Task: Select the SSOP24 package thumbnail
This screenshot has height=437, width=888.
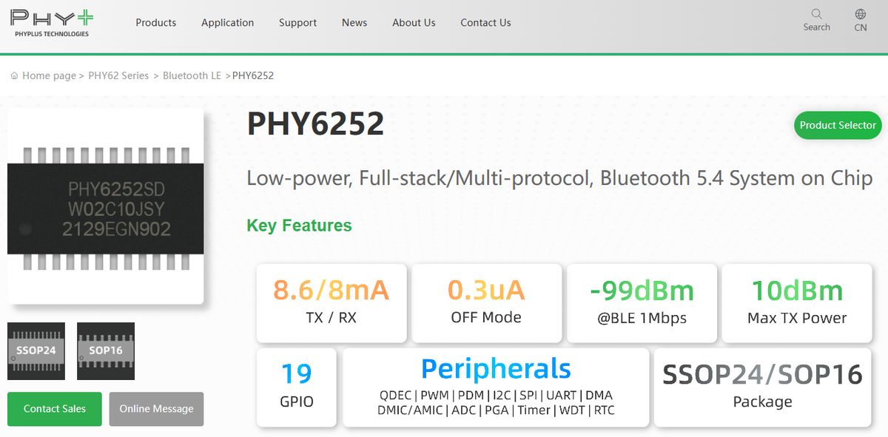Action: click(x=36, y=350)
